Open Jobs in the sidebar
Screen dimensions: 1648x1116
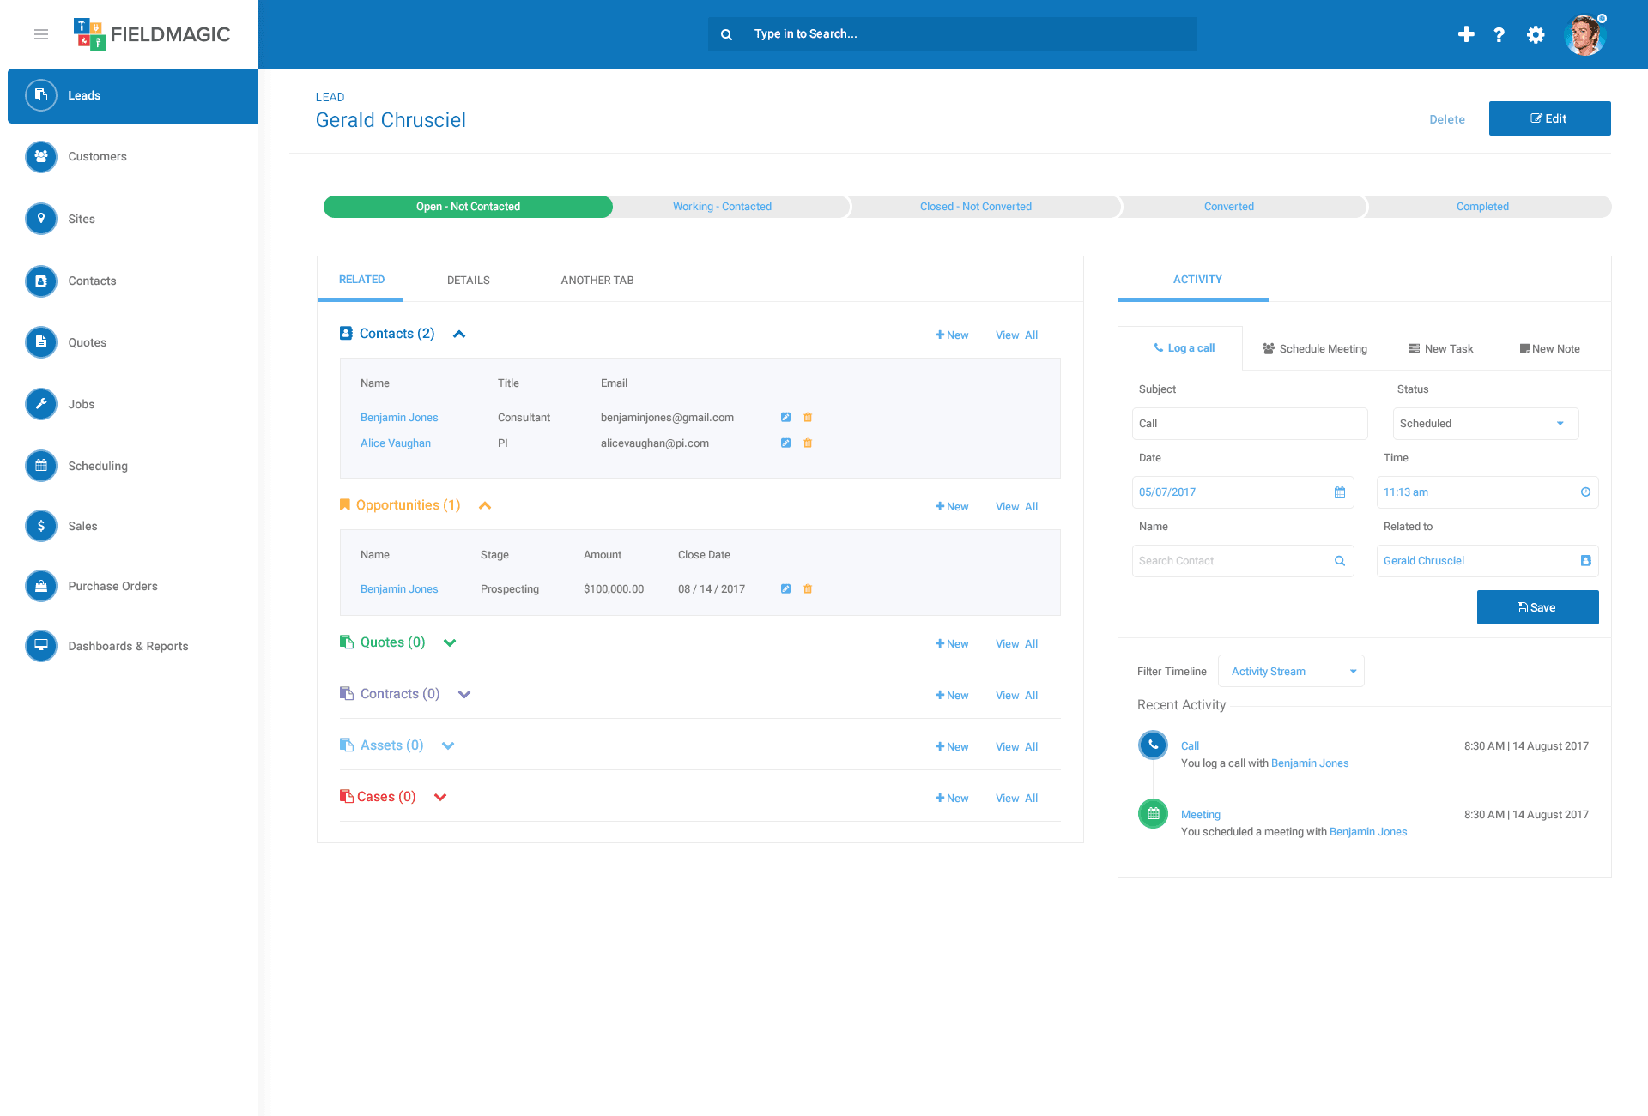coord(82,404)
